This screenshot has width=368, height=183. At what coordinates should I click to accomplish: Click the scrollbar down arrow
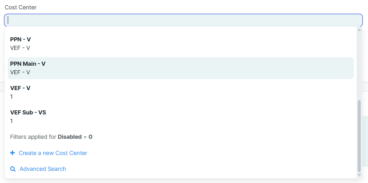tap(359, 175)
